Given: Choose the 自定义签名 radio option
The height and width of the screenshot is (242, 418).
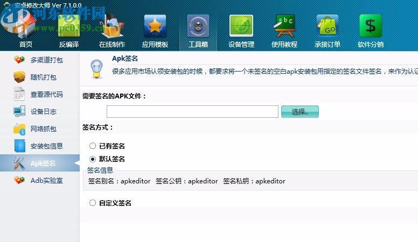Looking at the screenshot, I should pyautogui.click(x=93, y=203).
